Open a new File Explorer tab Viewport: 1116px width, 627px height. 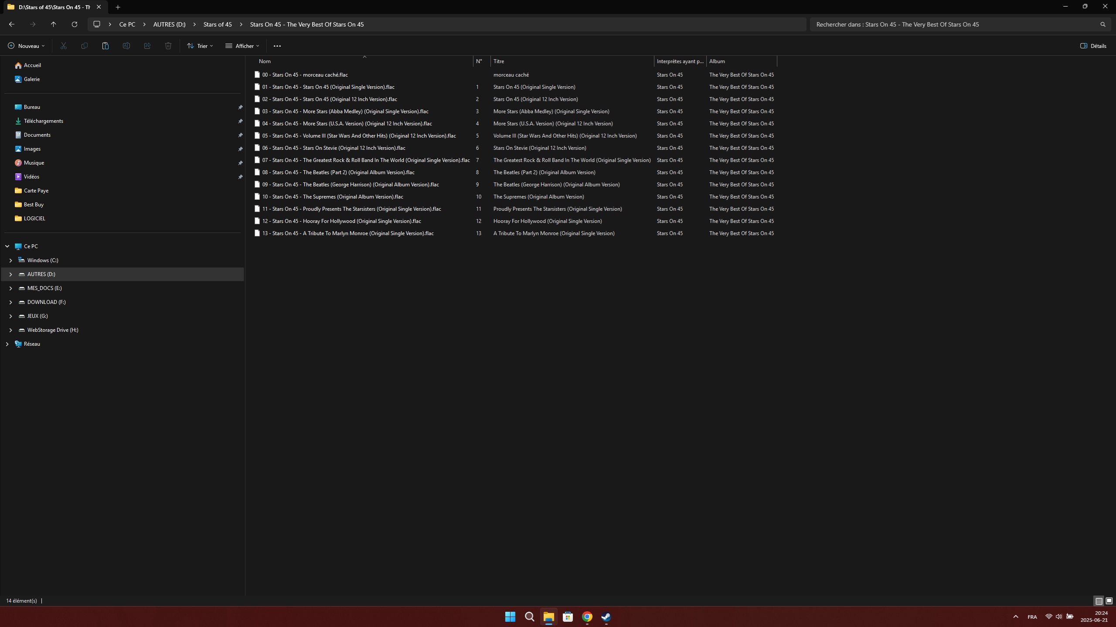tap(118, 7)
